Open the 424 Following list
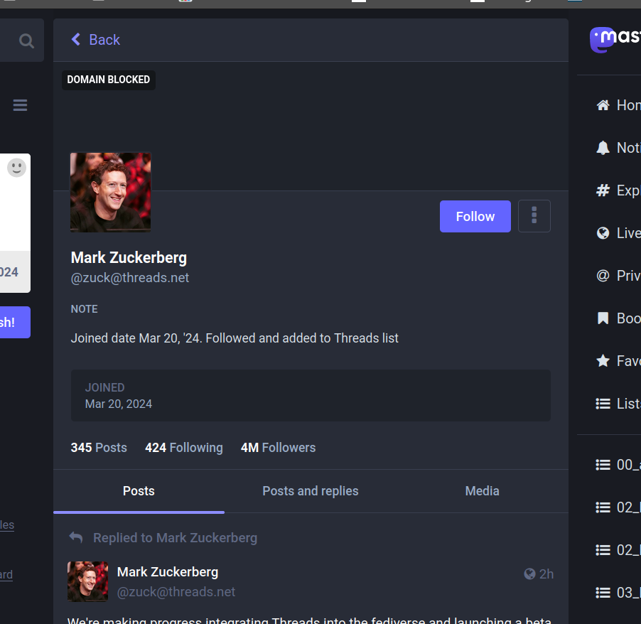The image size is (641, 624). pos(184,447)
